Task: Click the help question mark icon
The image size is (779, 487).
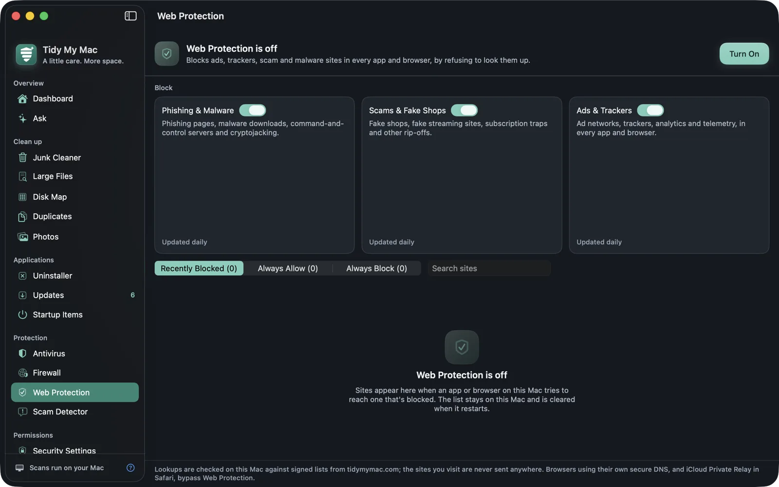Action: pos(130,468)
